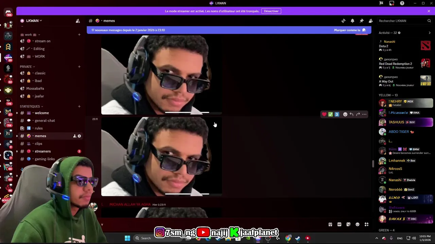The height and width of the screenshot is (244, 435).
Task: Click Marquer comme lu
Action: click(x=350, y=30)
